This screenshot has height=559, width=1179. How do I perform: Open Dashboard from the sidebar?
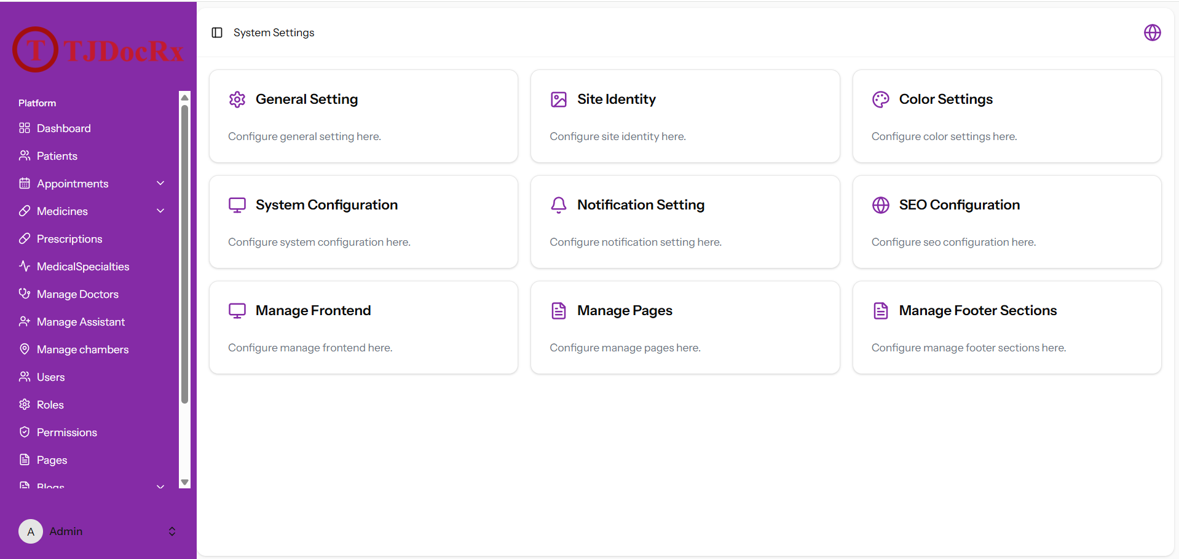point(63,128)
